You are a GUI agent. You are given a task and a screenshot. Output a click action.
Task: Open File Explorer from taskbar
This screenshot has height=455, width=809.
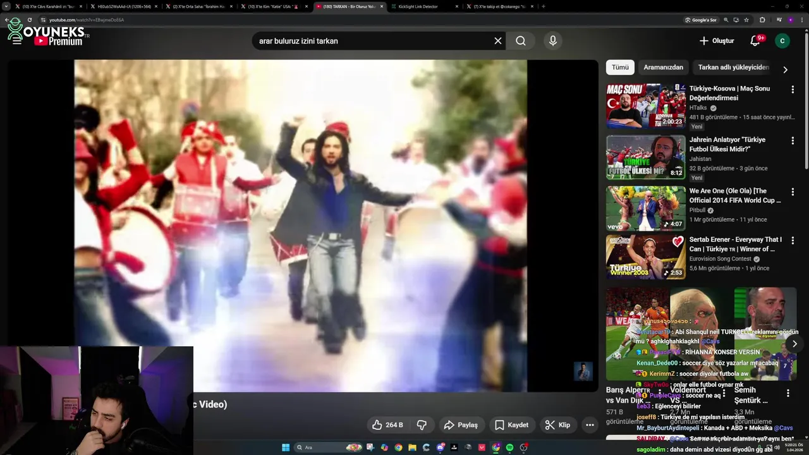[412, 447]
